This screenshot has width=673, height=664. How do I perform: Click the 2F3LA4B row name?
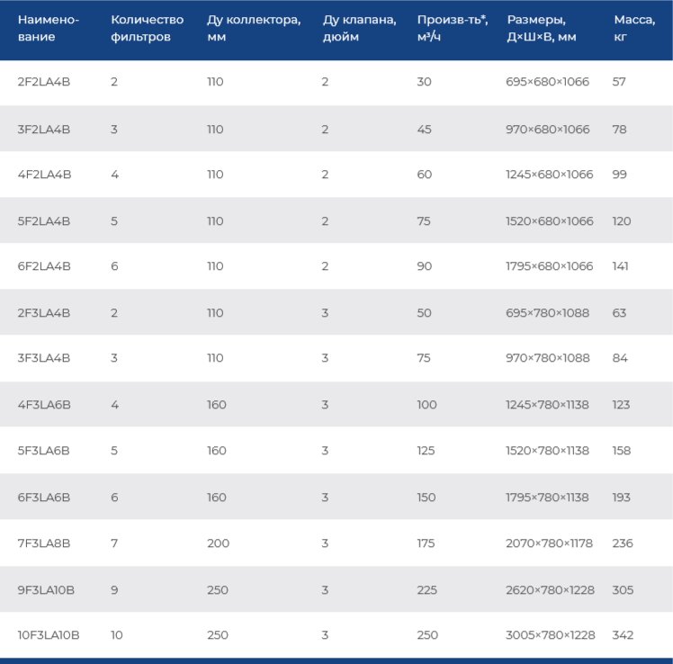[44, 313]
